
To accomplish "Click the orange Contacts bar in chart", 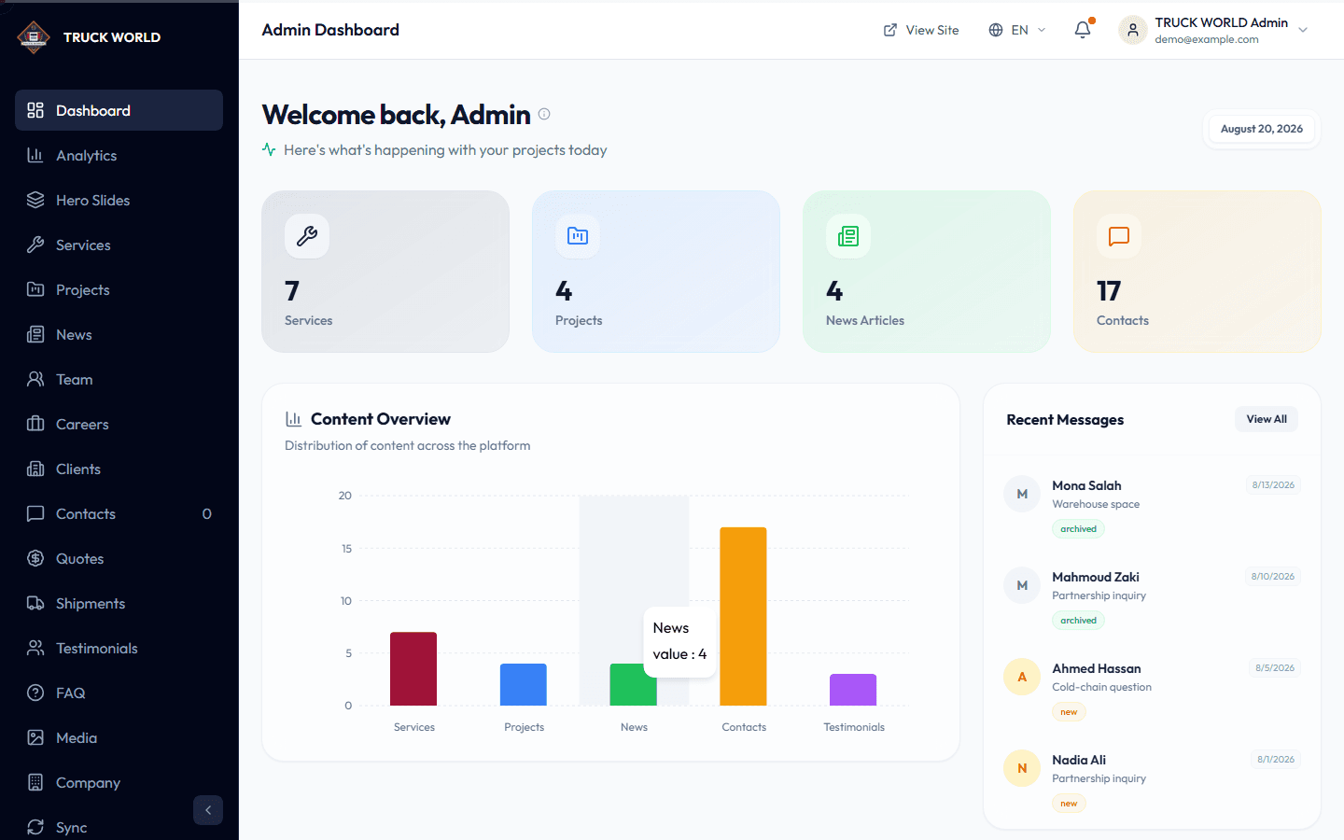I will pos(743,616).
